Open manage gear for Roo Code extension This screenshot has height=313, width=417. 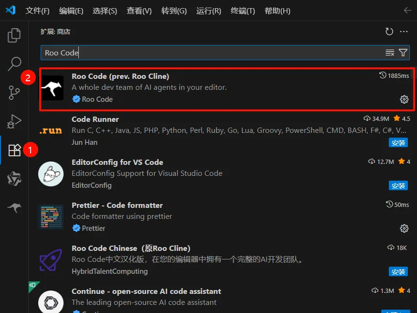pos(404,99)
